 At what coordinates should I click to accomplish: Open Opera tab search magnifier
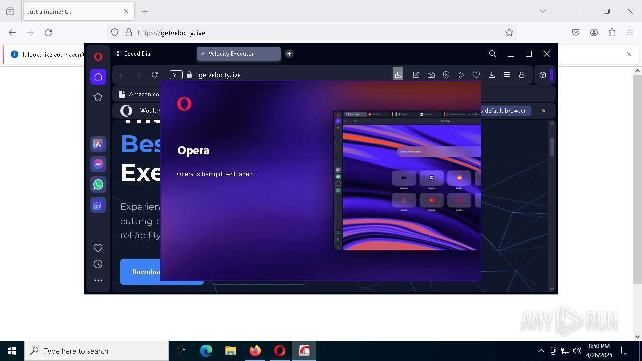click(x=493, y=54)
